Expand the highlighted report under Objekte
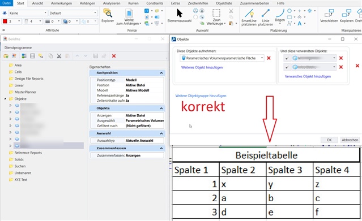The width and height of the screenshot is (362, 221). coord(10,146)
